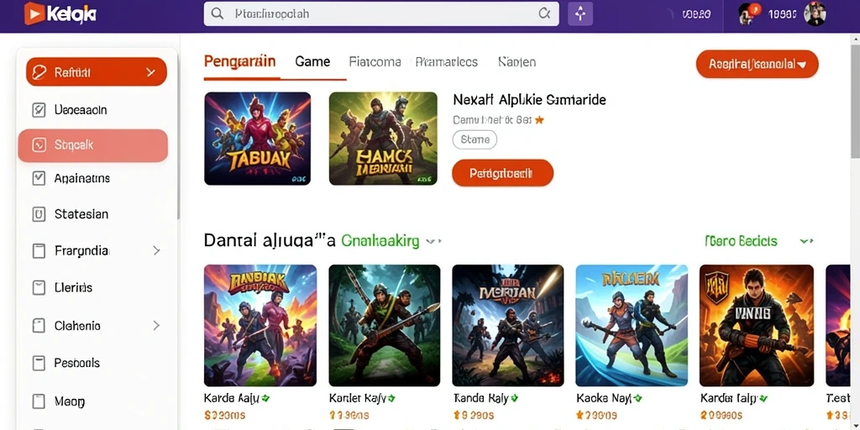
Task: Click green badge next to Kaoka Nay
Action: (x=638, y=398)
